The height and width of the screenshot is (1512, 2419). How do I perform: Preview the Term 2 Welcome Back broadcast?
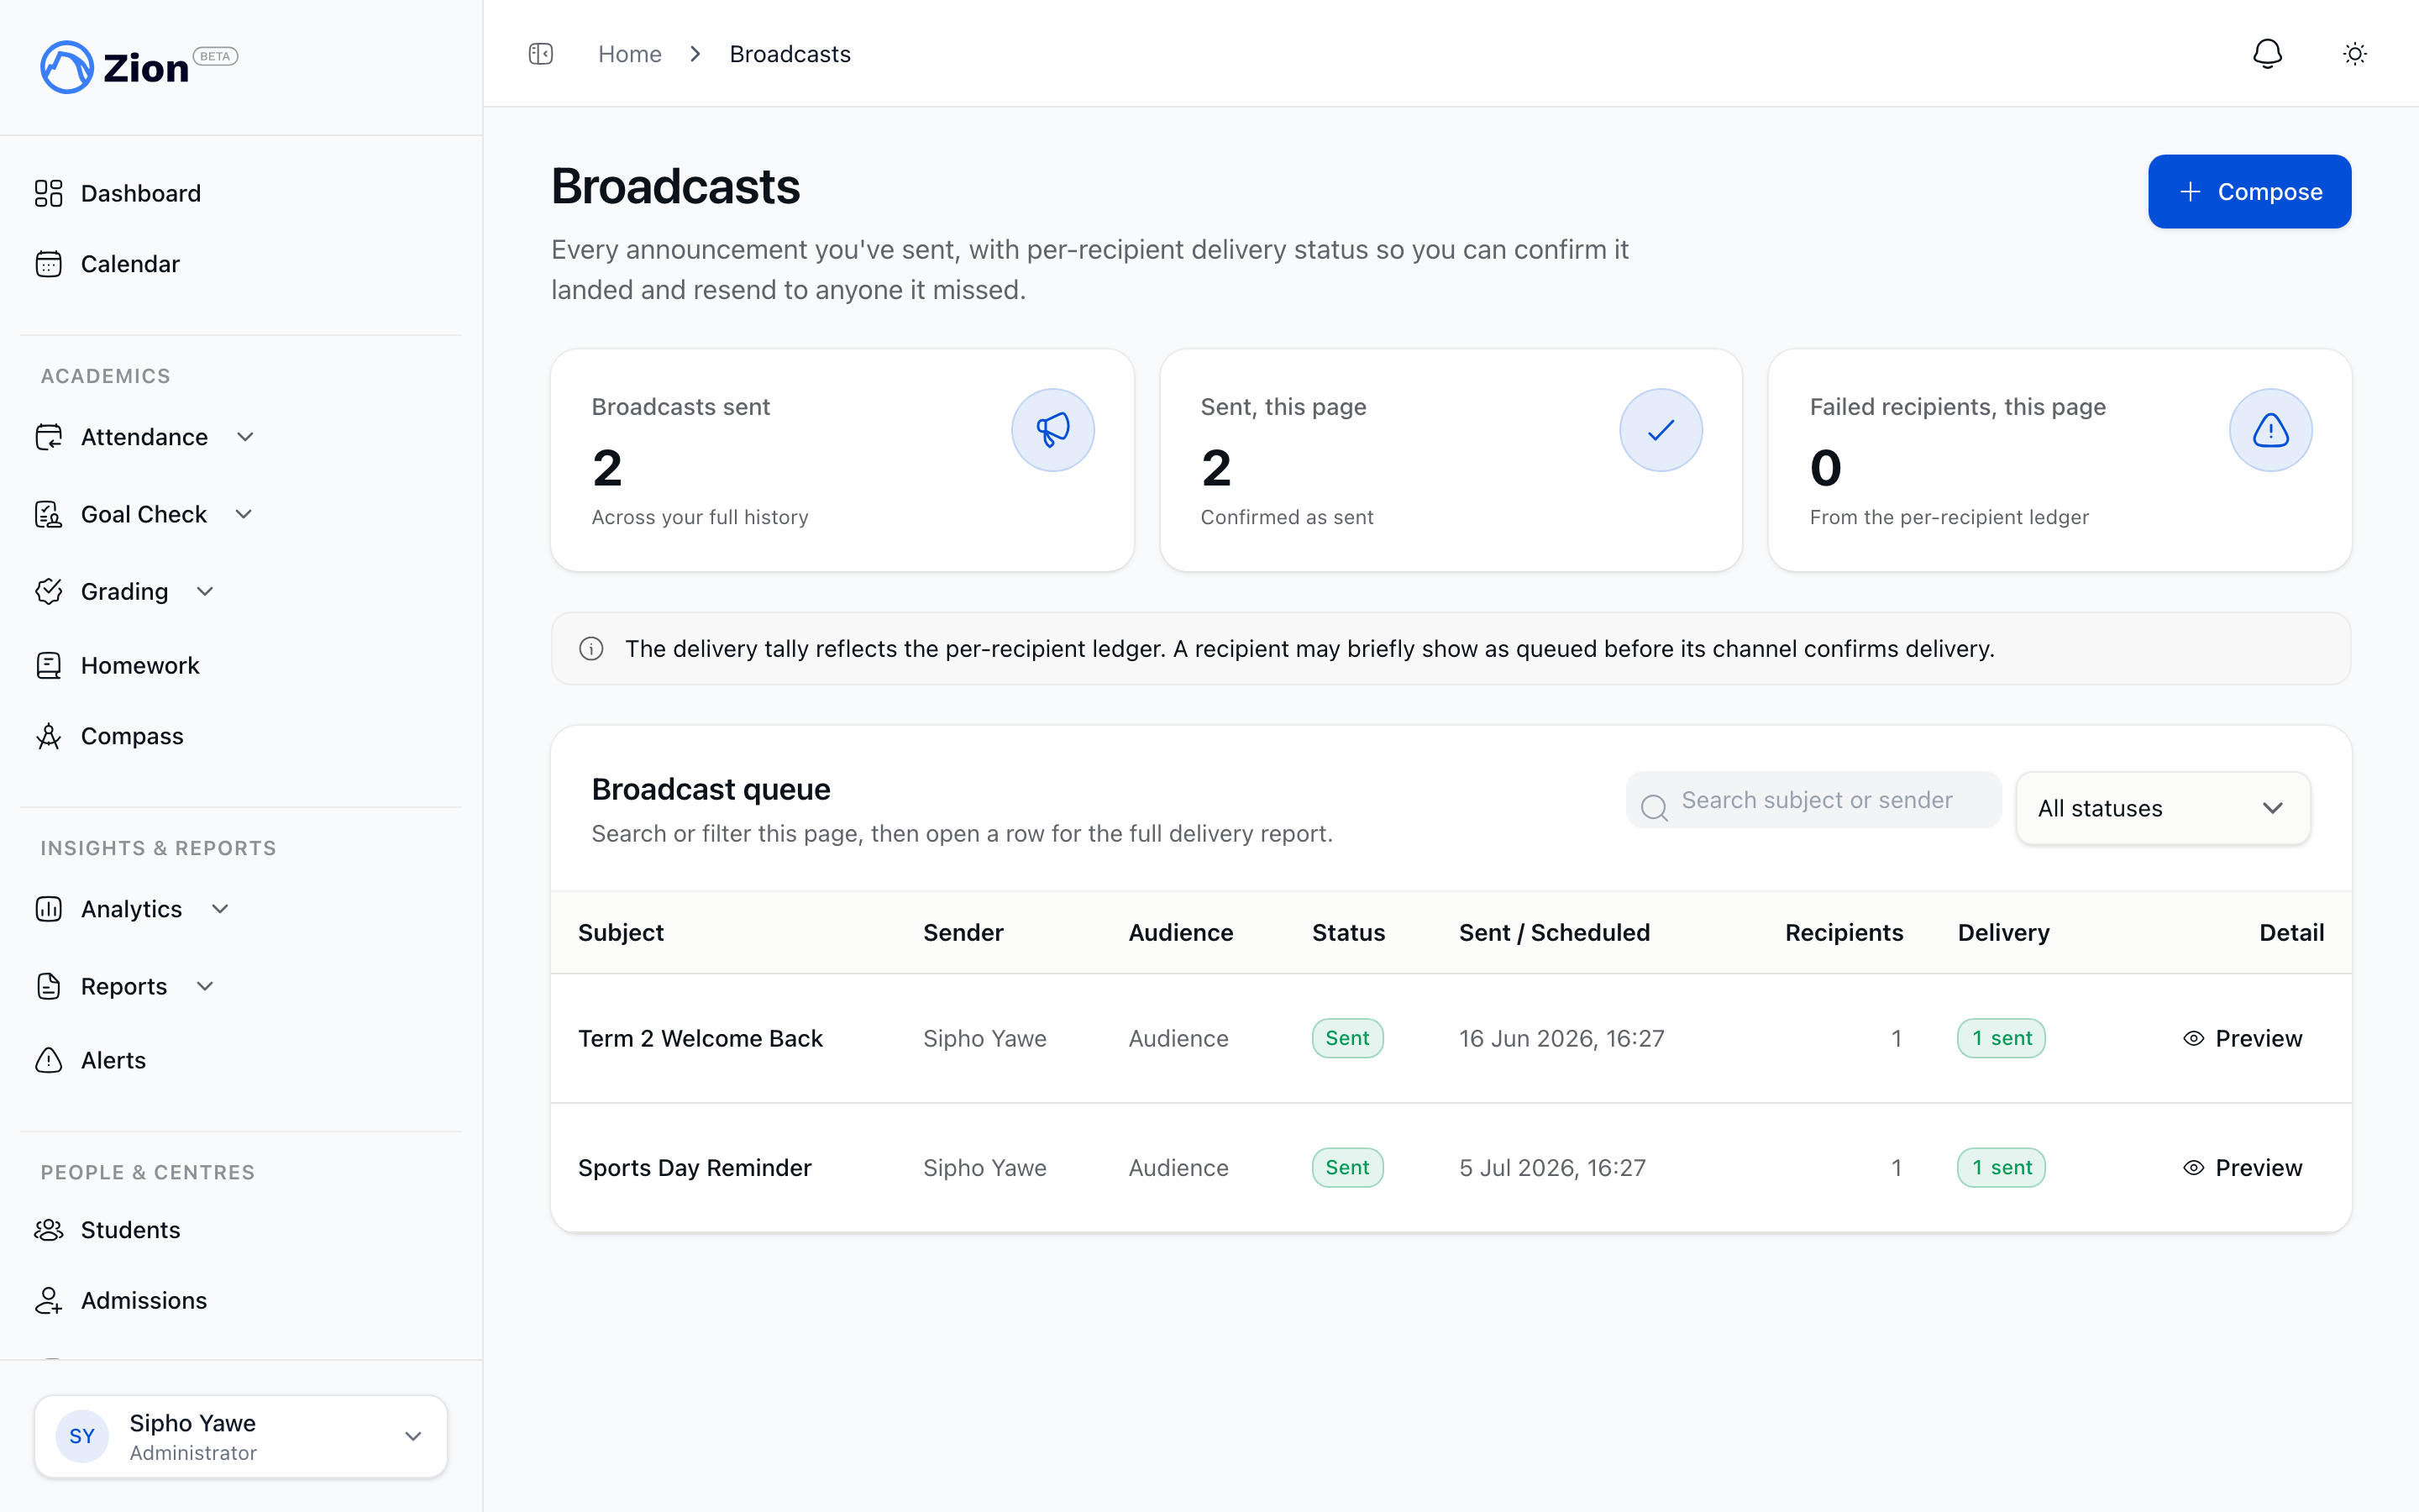tap(2242, 1038)
